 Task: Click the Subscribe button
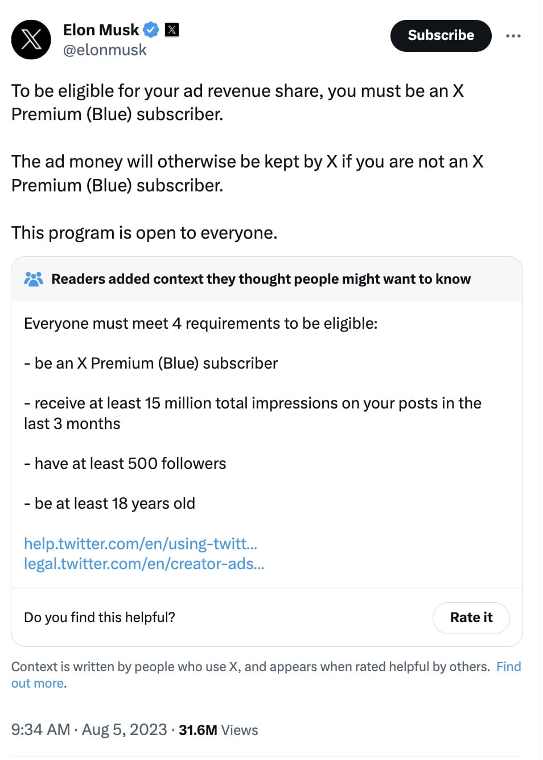[441, 35]
